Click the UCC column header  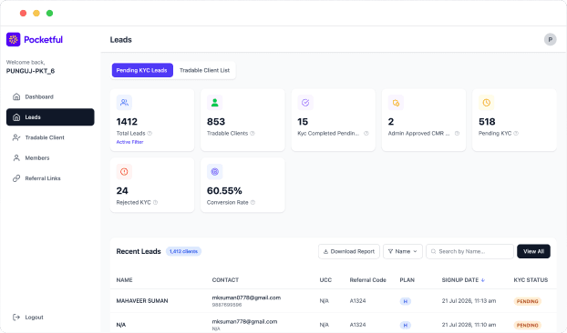point(325,280)
